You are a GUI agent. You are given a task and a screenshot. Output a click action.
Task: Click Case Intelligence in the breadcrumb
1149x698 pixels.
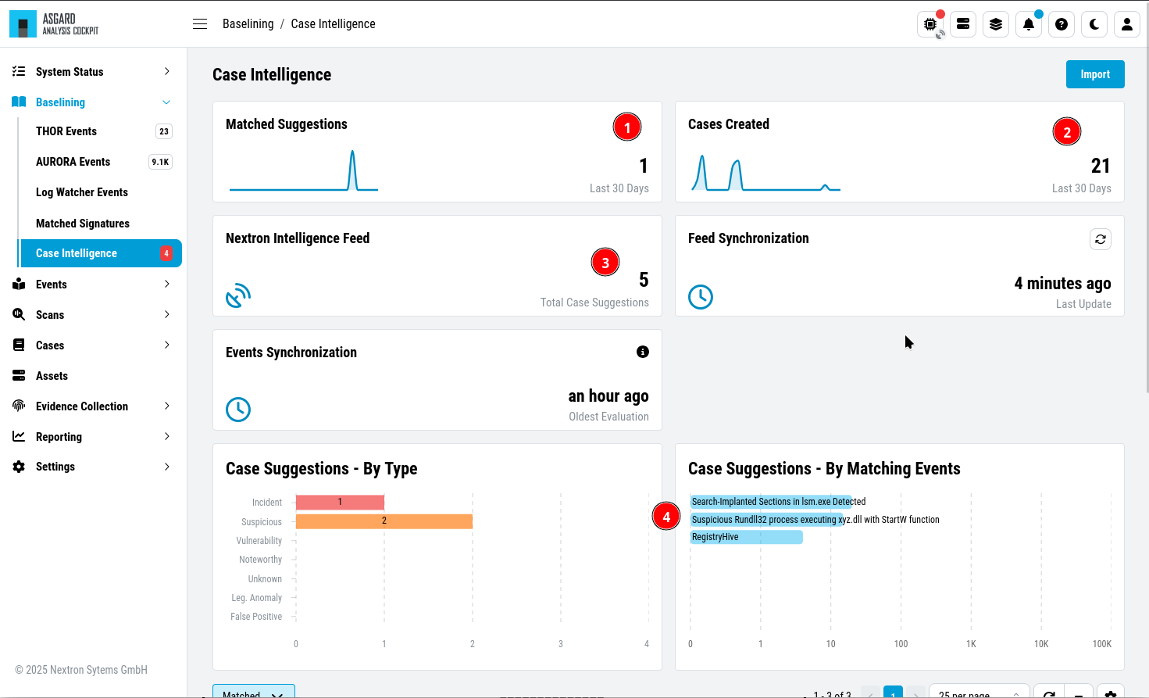333,24
